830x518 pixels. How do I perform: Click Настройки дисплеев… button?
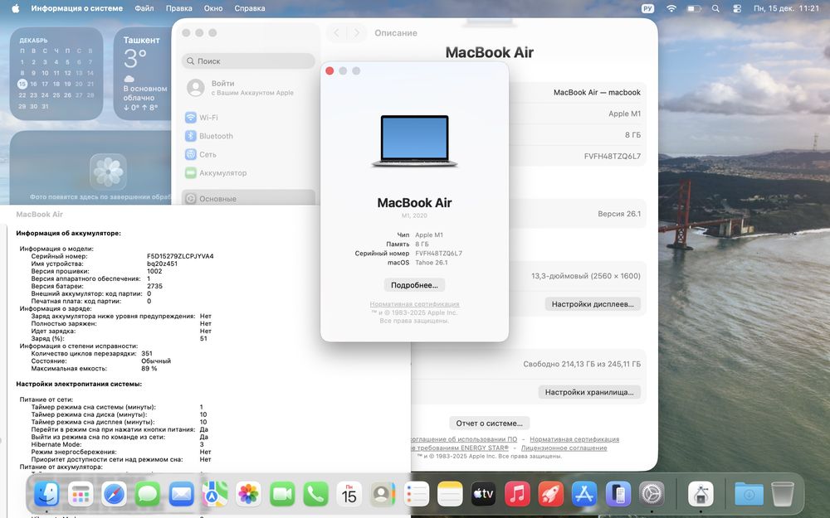[593, 304]
